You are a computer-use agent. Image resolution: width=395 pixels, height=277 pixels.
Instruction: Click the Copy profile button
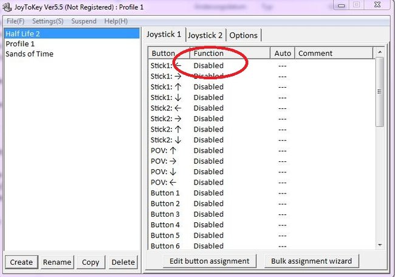coord(91,262)
